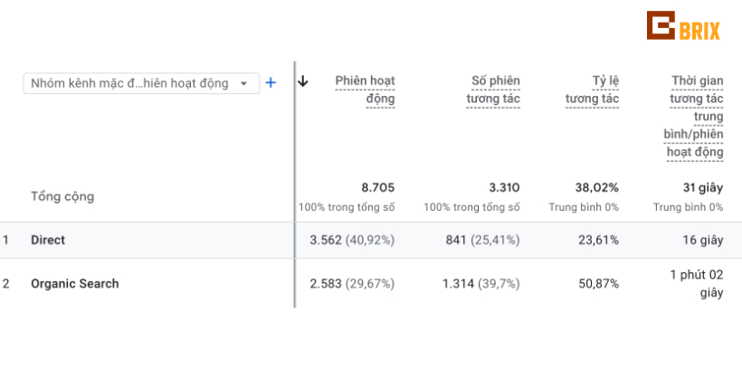Click Thời gian tương tác trung bình header
This screenshot has height=369, width=742.
695,117
